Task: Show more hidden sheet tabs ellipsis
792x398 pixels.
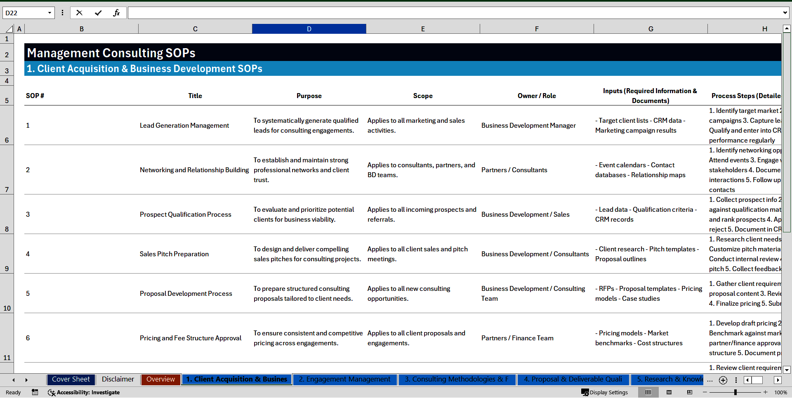Action: coord(710,380)
